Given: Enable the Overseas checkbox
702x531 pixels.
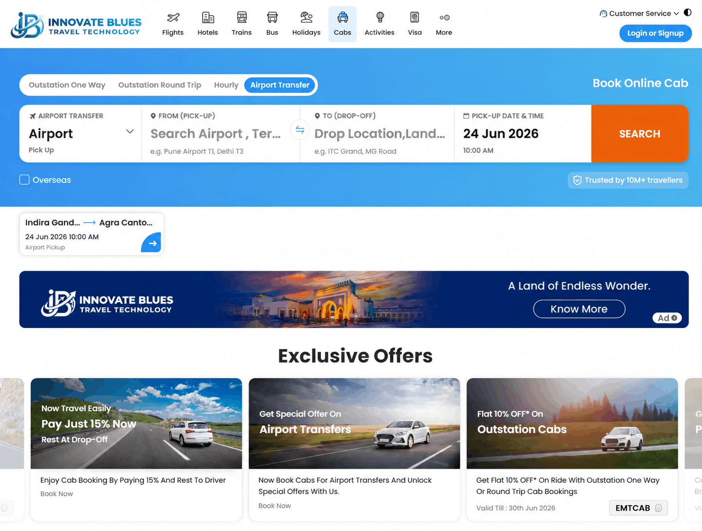Looking at the screenshot, I should coord(24,180).
